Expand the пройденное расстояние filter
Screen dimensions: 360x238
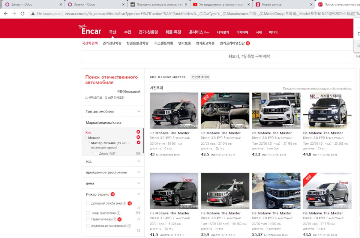(113, 172)
